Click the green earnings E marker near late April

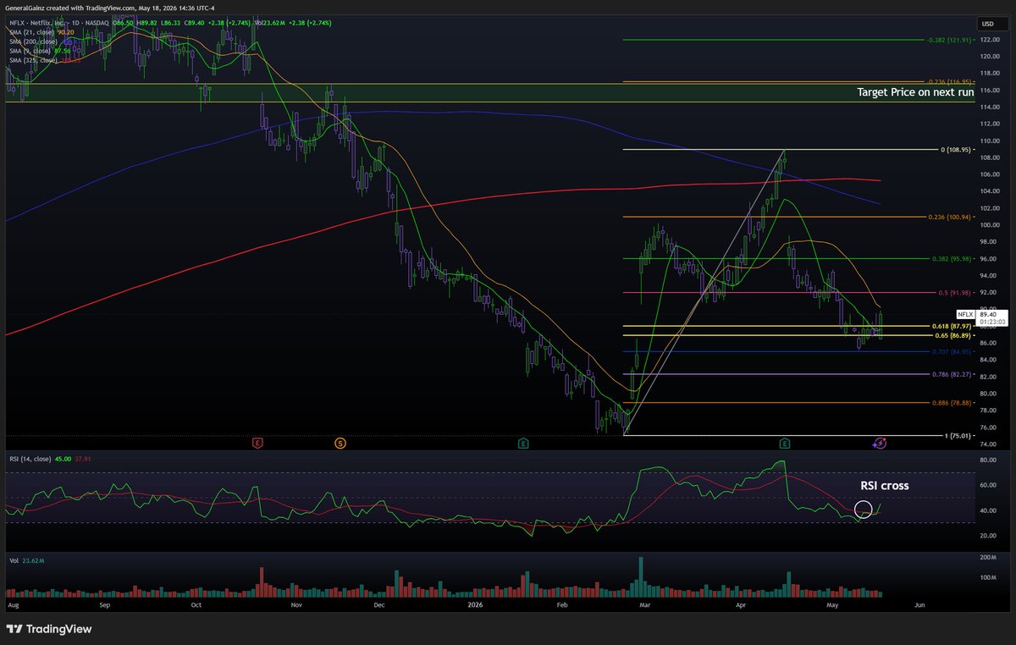pos(785,443)
